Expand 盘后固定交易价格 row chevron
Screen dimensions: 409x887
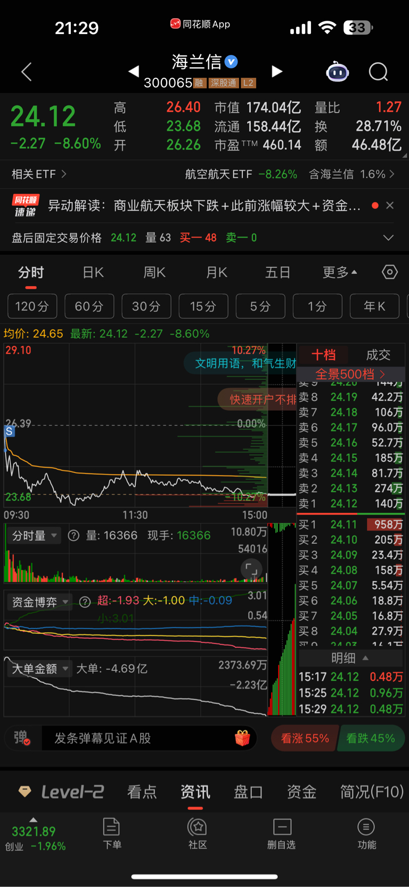pyautogui.click(x=389, y=238)
